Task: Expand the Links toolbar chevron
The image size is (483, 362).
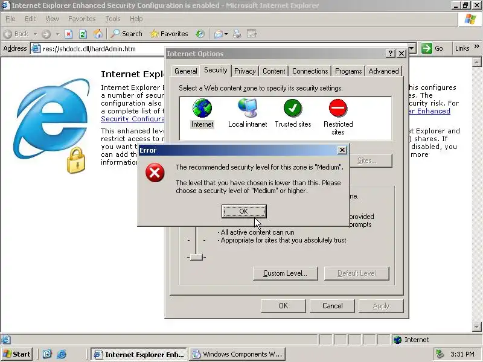Action: pos(476,46)
